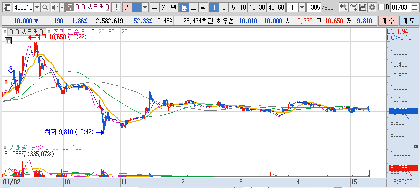Open the stock code history dropdown arrow
The width and height of the screenshot is (420, 188).
tap(37, 7)
